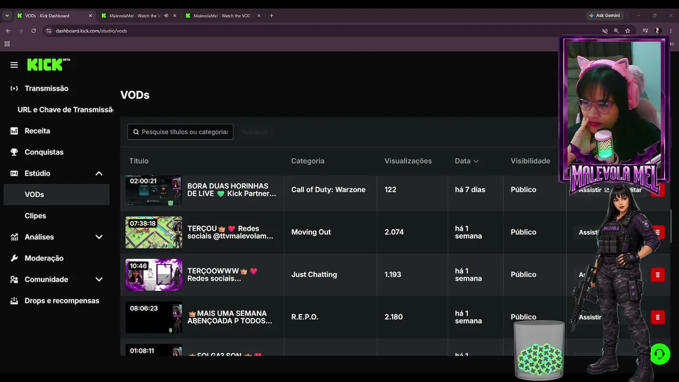679x382 pixels.
Task: Open the browser media control icon
Action: (645, 31)
